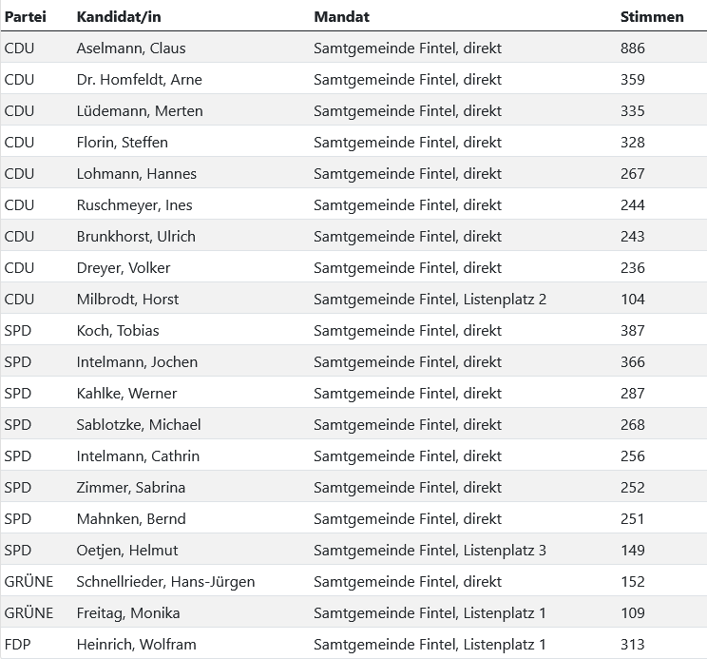The width and height of the screenshot is (707, 659).
Task: Click on Freitag, Monika
Action: pos(128,612)
